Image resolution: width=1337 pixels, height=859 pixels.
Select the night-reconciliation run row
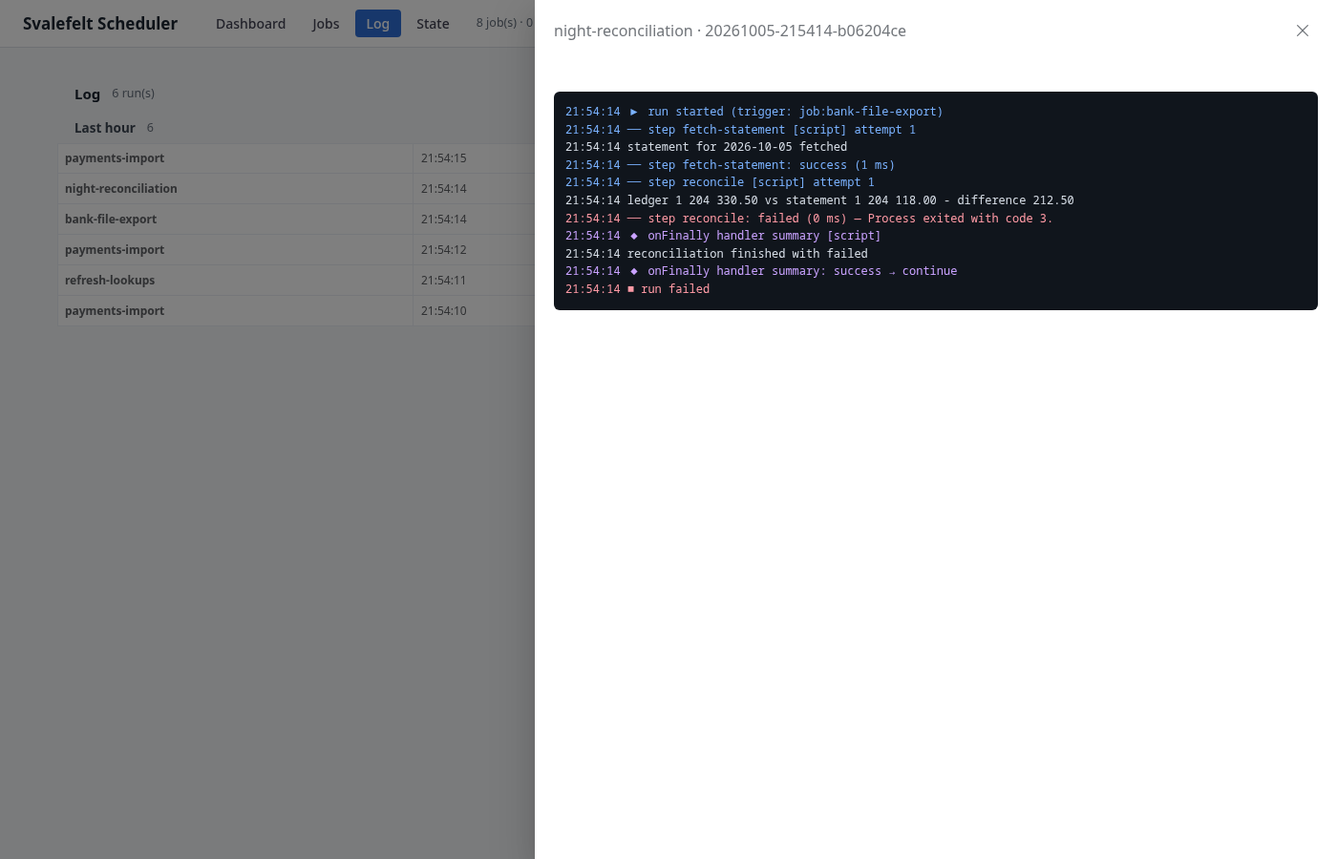[x=296, y=189]
